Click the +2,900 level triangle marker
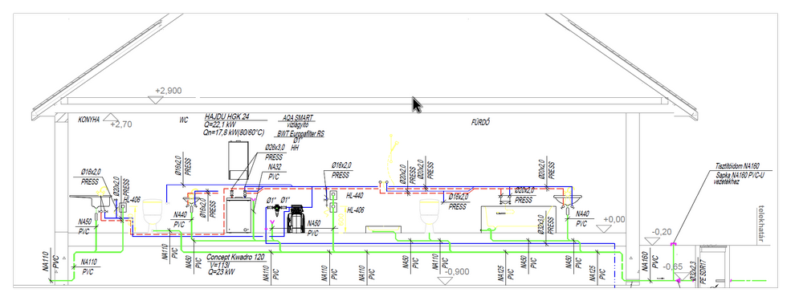The image size is (791, 301). pyautogui.click(x=155, y=100)
